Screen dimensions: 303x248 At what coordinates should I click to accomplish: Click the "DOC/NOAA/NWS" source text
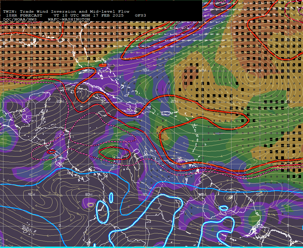pyautogui.click(x=20, y=19)
